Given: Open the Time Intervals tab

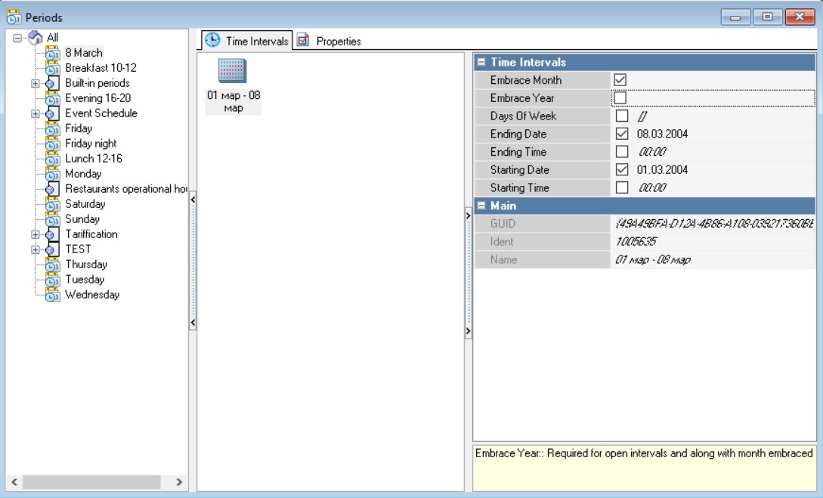Looking at the screenshot, I should [248, 42].
